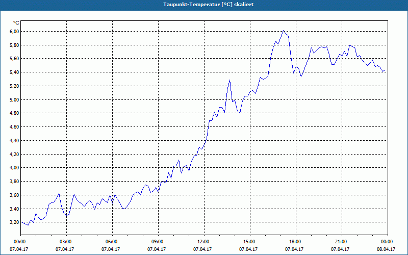Click the 07.04.17 date under 12:00
Image resolution: width=408 pixels, height=255 pixels.
coord(202,249)
